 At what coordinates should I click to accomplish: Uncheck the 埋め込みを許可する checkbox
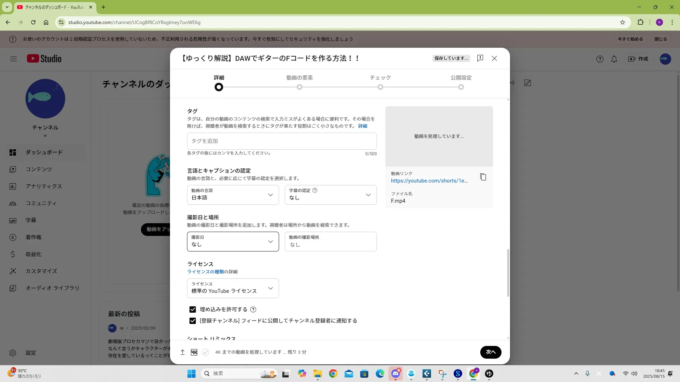(x=193, y=309)
